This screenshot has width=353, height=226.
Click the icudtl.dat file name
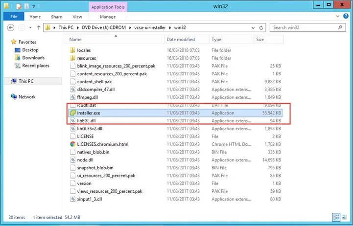[87, 105]
